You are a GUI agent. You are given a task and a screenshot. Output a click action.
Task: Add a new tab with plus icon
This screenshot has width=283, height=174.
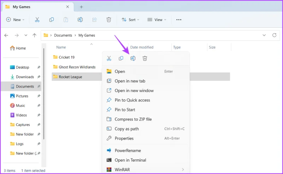(81, 7)
